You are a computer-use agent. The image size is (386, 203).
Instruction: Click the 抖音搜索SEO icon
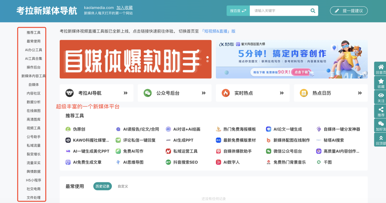point(168,162)
